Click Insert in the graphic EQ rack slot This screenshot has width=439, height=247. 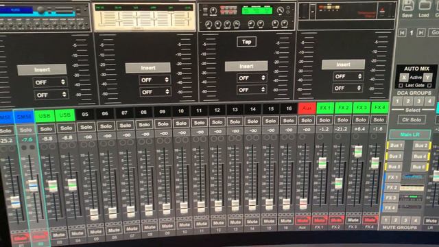[148, 68]
